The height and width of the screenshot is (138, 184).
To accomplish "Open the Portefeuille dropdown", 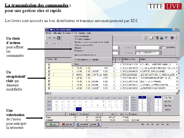I will [160, 47].
